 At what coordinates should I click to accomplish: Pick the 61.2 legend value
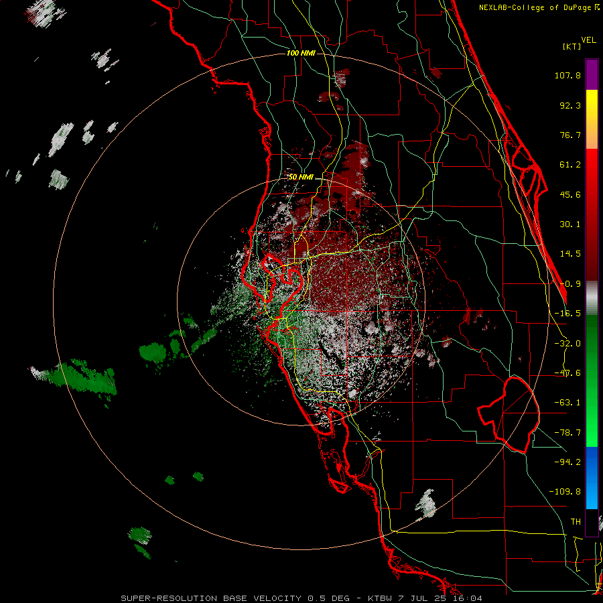(570, 165)
